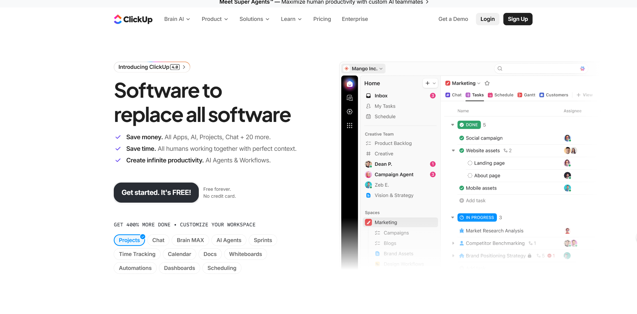Click the ClickUp logo
Viewport: 637px width, 314px height.
(133, 19)
